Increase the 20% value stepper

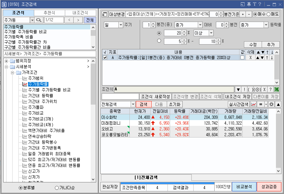pos(184,32)
